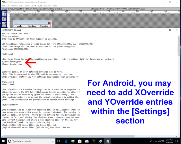181x144 pixels.
Task: Select the F2 pointer tool in Builder
Action: (4, 13)
